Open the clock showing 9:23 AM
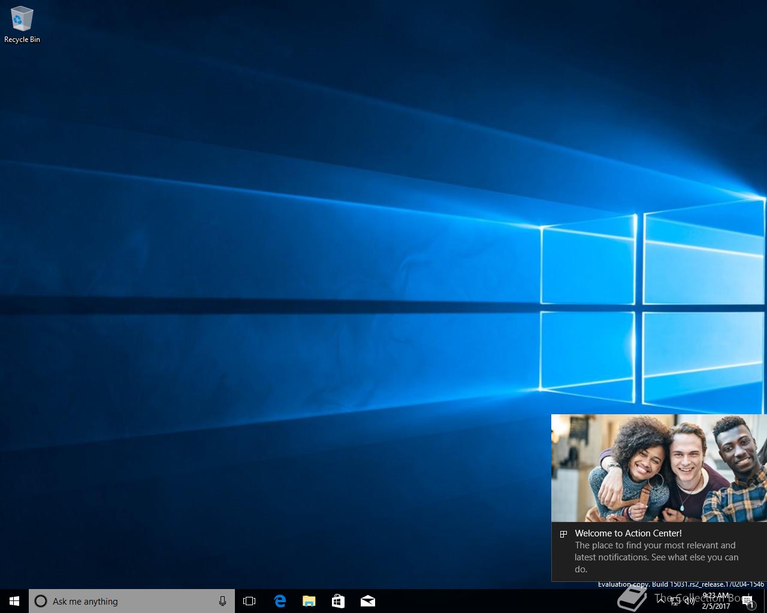Viewport: 767px width, 613px height. coord(716,601)
